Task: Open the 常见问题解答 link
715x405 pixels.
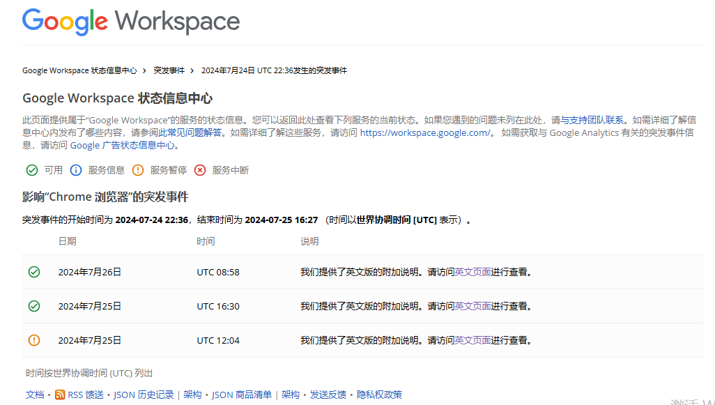Action: (195, 132)
